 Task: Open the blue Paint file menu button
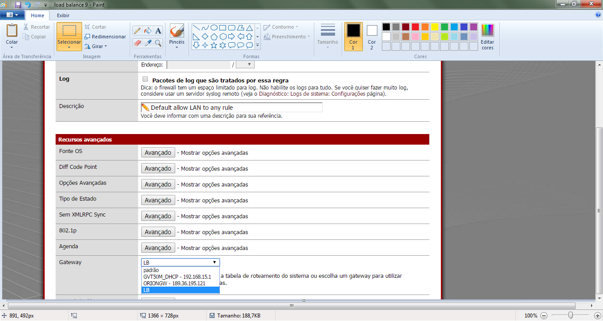click(12, 15)
